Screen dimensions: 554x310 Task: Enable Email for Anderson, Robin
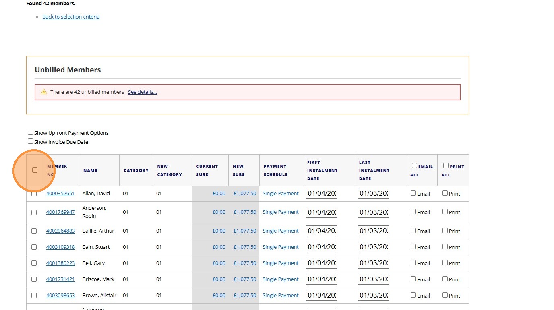coord(413,212)
